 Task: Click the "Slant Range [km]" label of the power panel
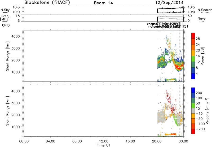(7, 56)
